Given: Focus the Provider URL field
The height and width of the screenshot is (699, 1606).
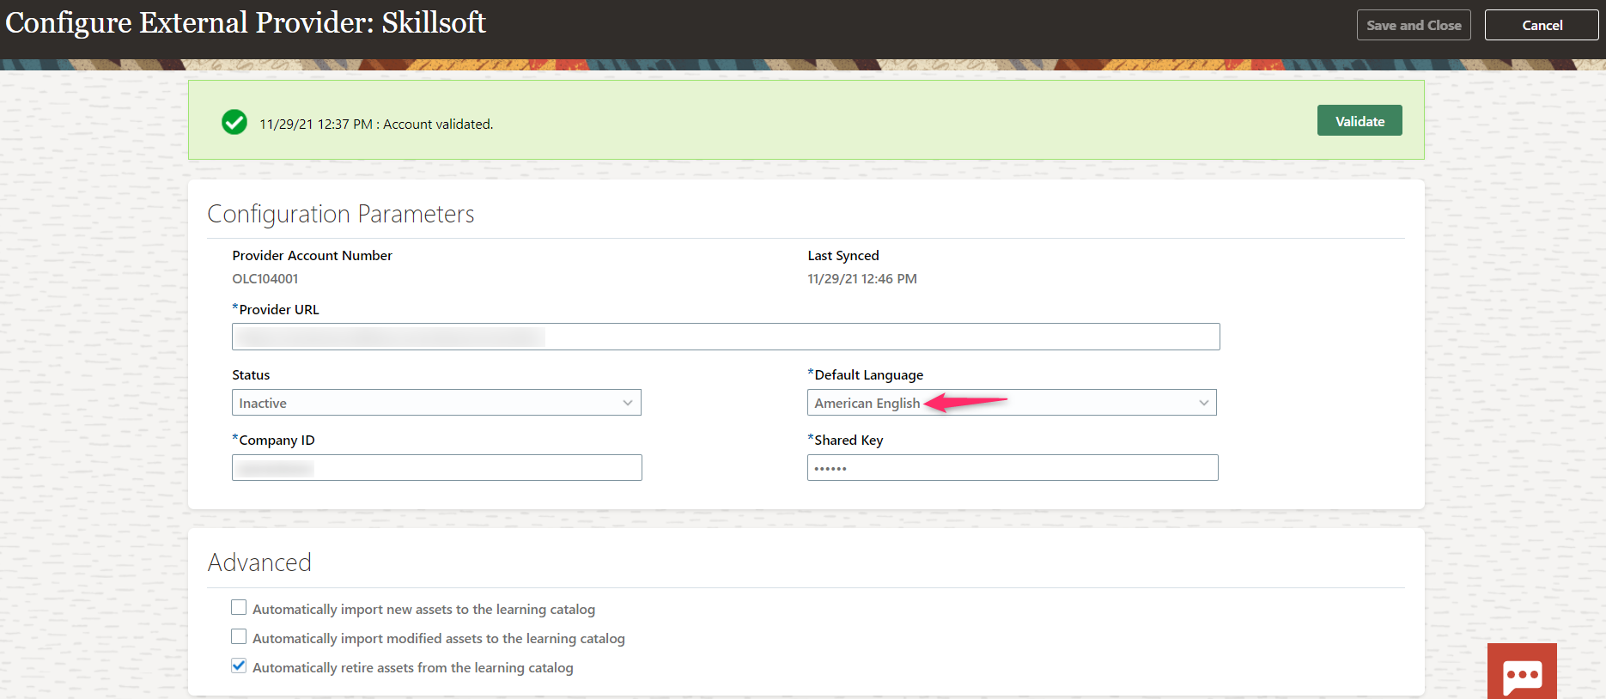Looking at the screenshot, I should point(726,337).
